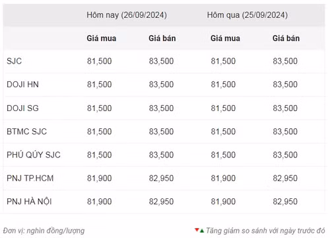The width and height of the screenshot is (330, 238).
Task: Click today's 'Giá bán' column header
Action: [x=162, y=38]
